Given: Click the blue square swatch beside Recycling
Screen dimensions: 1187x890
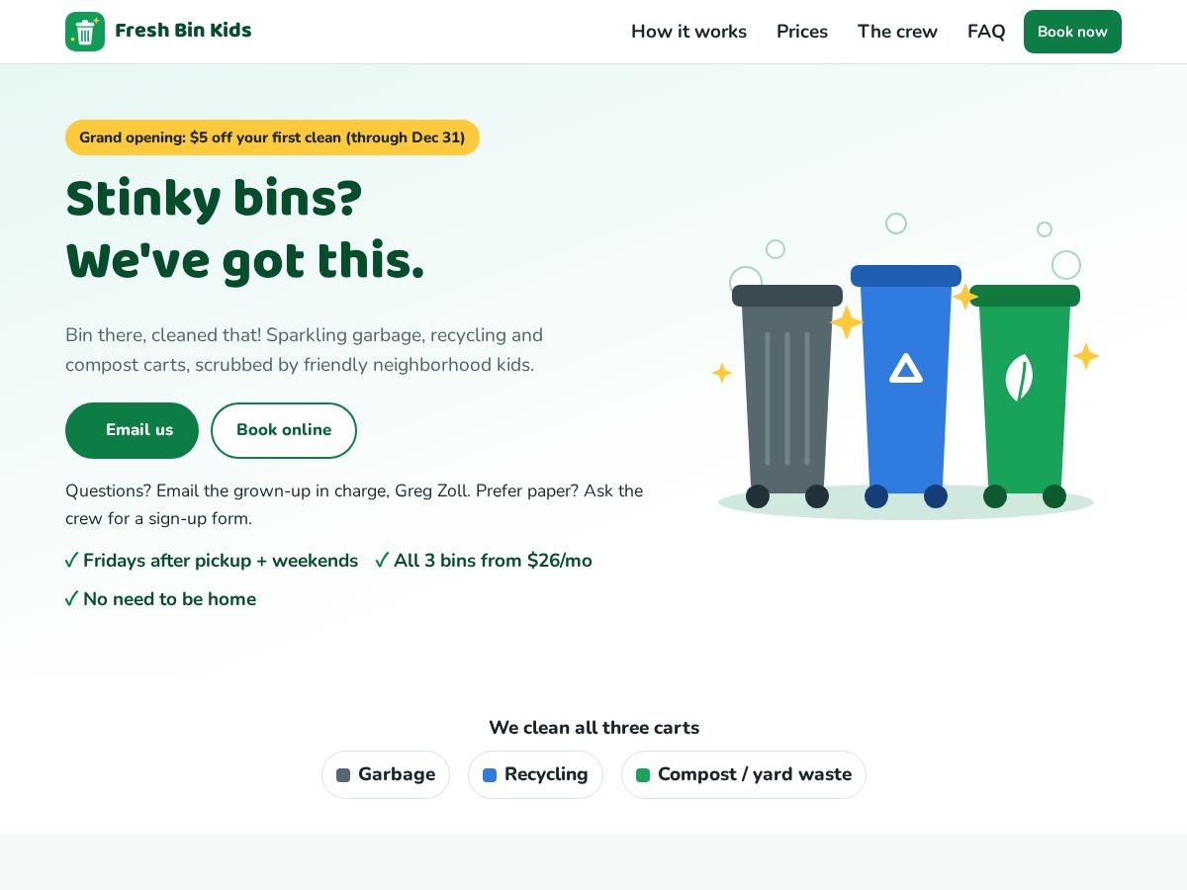Looking at the screenshot, I should [490, 775].
